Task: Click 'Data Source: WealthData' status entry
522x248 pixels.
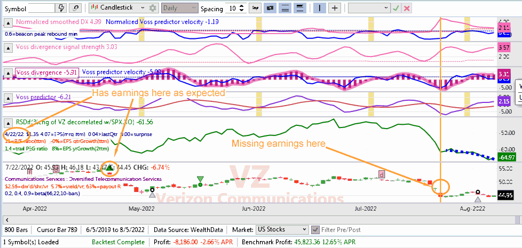Action: pos(188,229)
